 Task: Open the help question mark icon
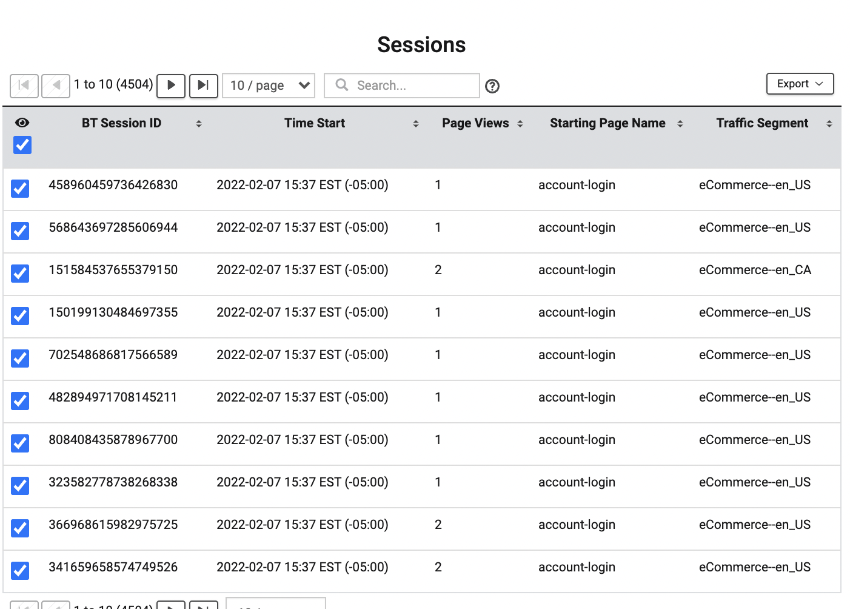[492, 86]
